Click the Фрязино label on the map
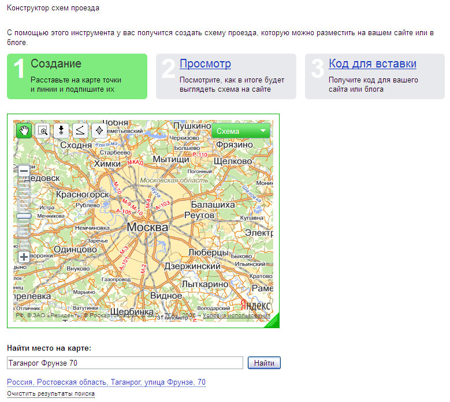The width and height of the screenshot is (450, 402). [234, 145]
